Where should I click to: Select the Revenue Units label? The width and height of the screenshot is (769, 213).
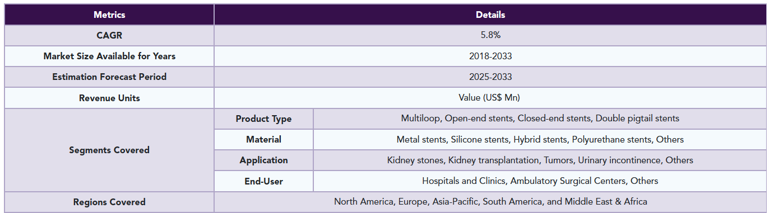pos(109,98)
